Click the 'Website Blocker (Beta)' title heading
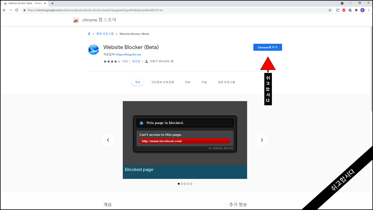The image size is (373, 210). tap(131, 47)
